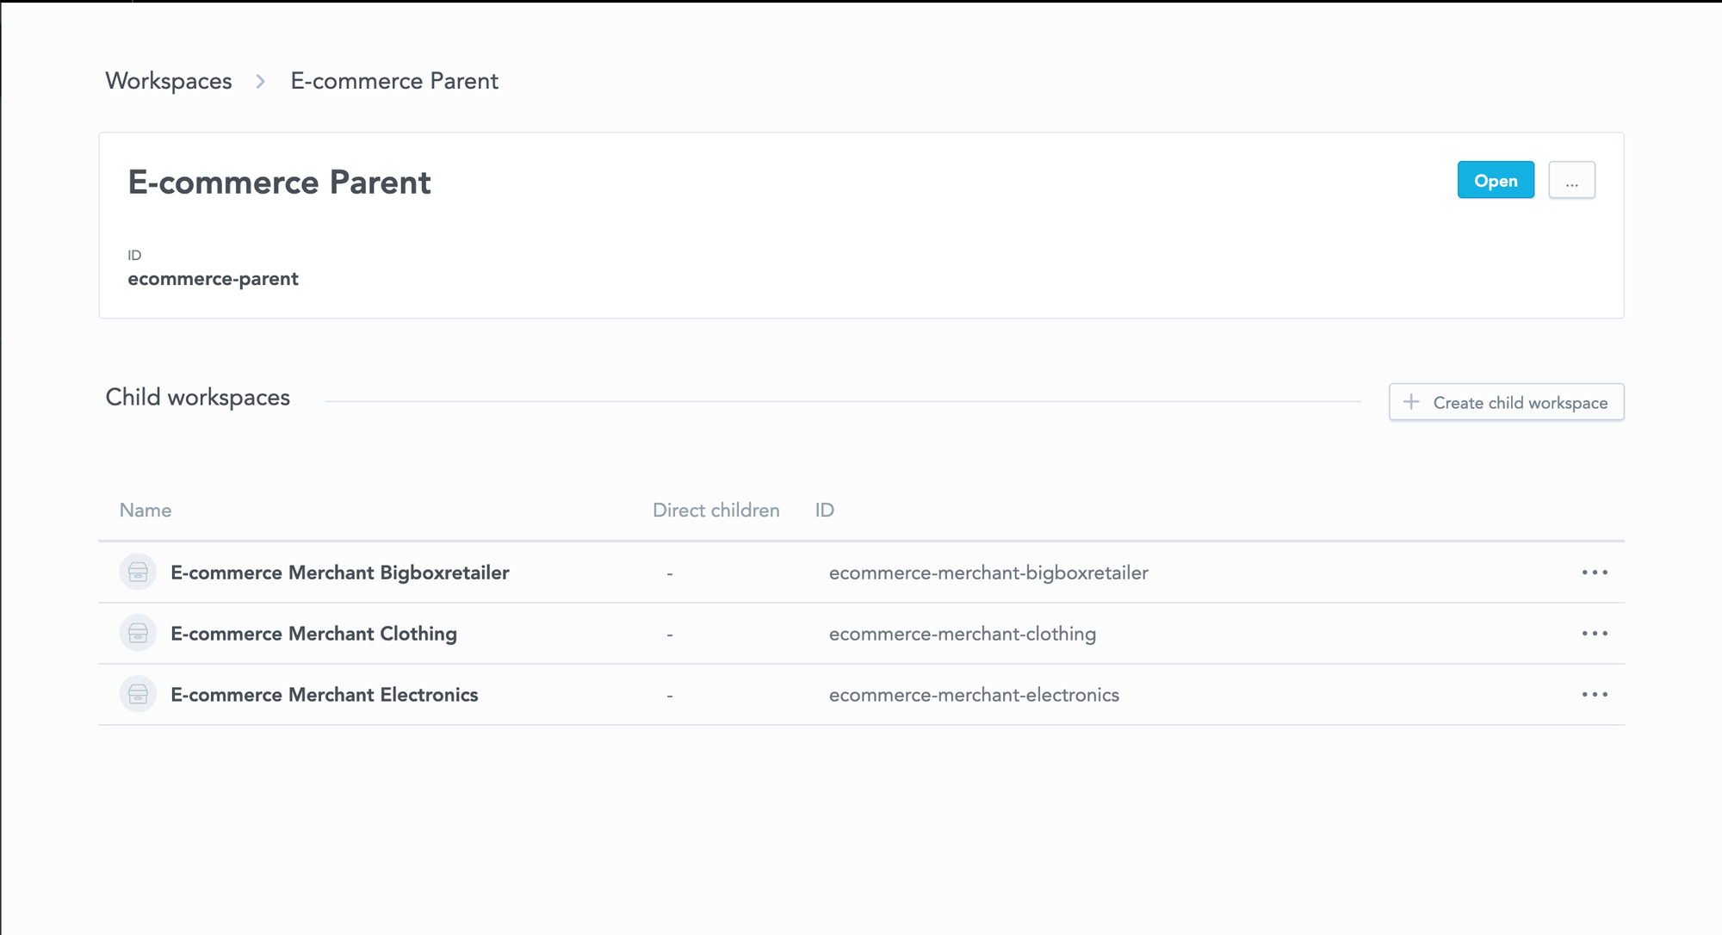1722x935 pixels.
Task: Click the ID column header
Action: pyautogui.click(x=823, y=510)
